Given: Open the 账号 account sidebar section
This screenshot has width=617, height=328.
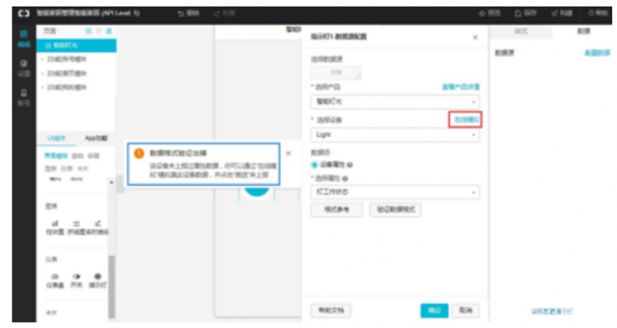Looking at the screenshot, I should click(24, 97).
